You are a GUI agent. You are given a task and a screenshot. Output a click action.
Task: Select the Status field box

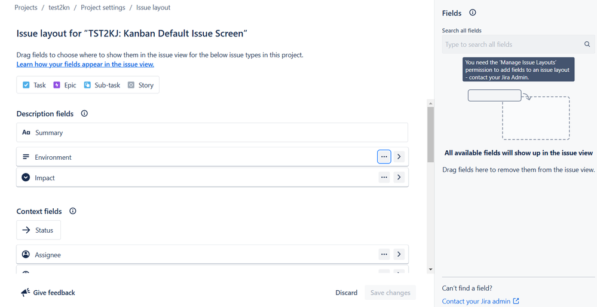click(x=38, y=230)
